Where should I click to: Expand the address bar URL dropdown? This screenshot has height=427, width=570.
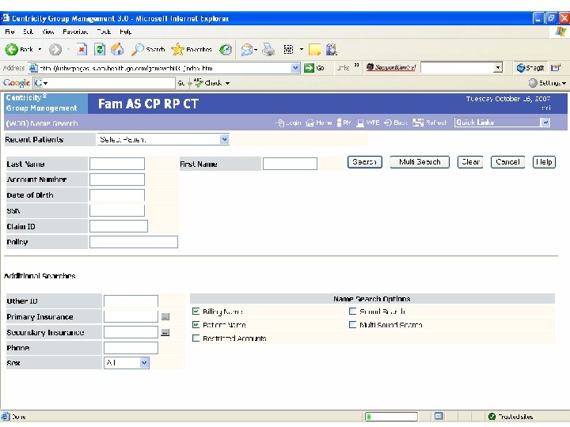tap(295, 68)
